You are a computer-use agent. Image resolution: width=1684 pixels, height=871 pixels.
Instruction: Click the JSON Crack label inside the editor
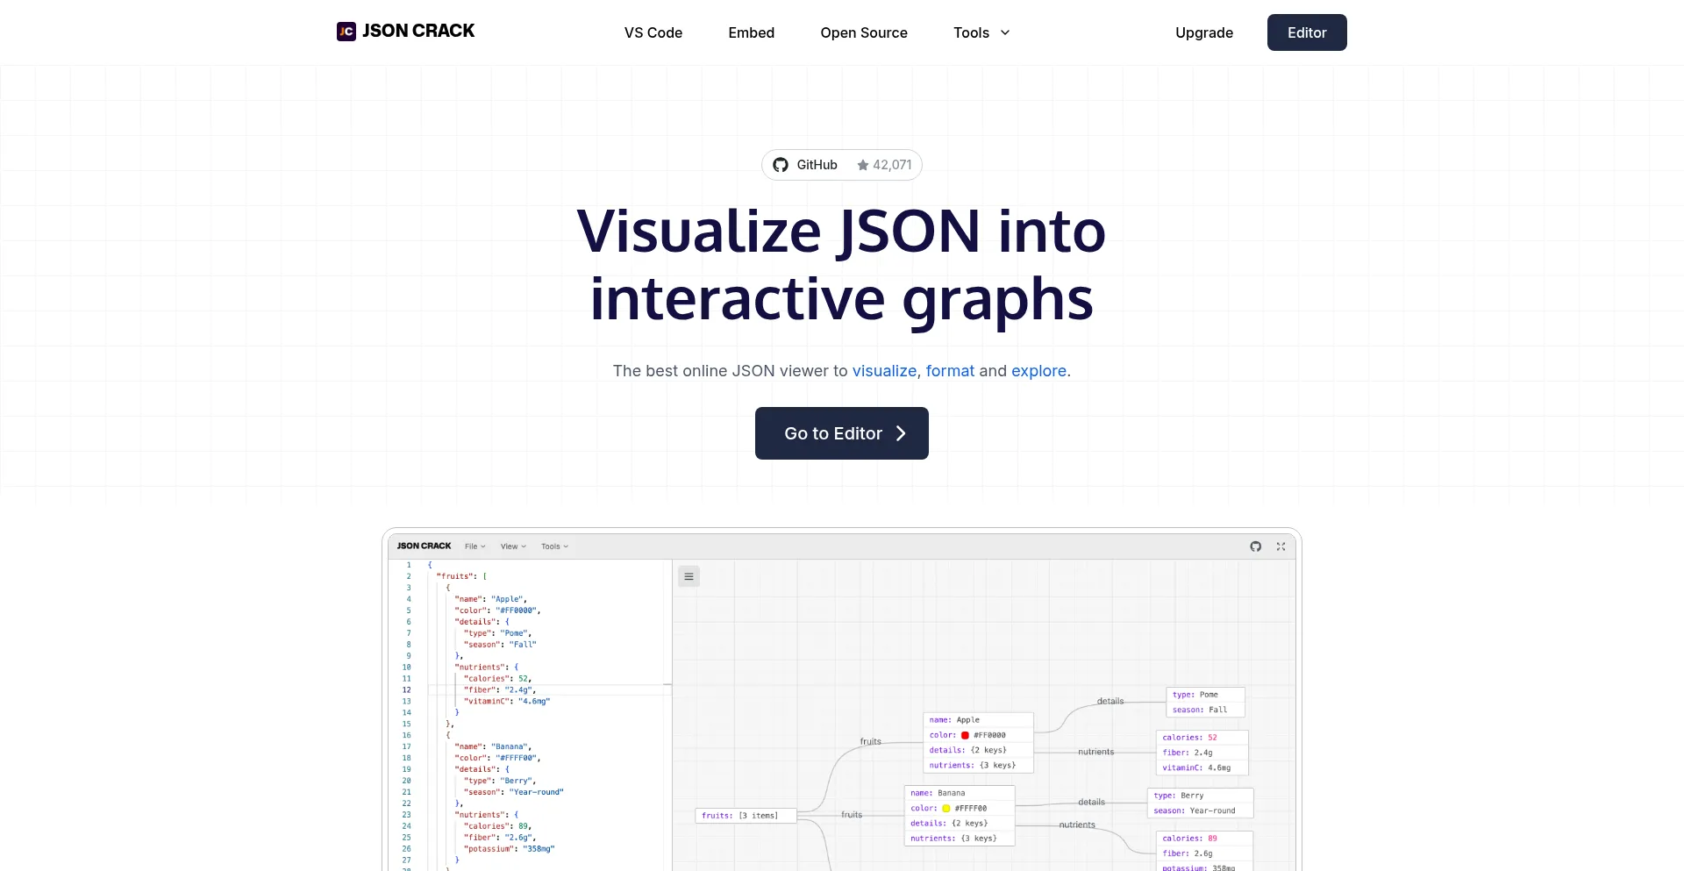[x=424, y=546]
